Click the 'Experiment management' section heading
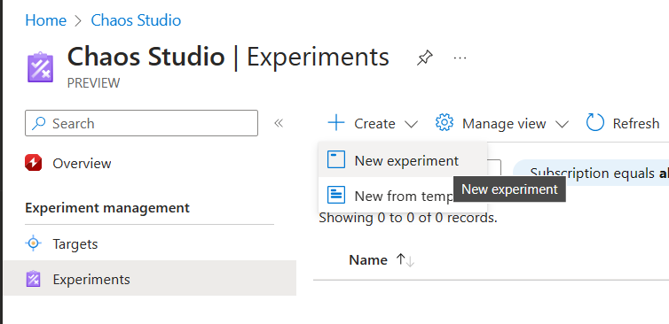 (x=107, y=208)
